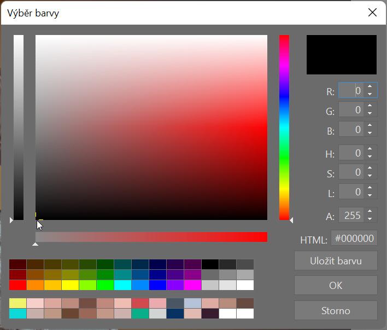Increase A value with up arrow

(370, 211)
